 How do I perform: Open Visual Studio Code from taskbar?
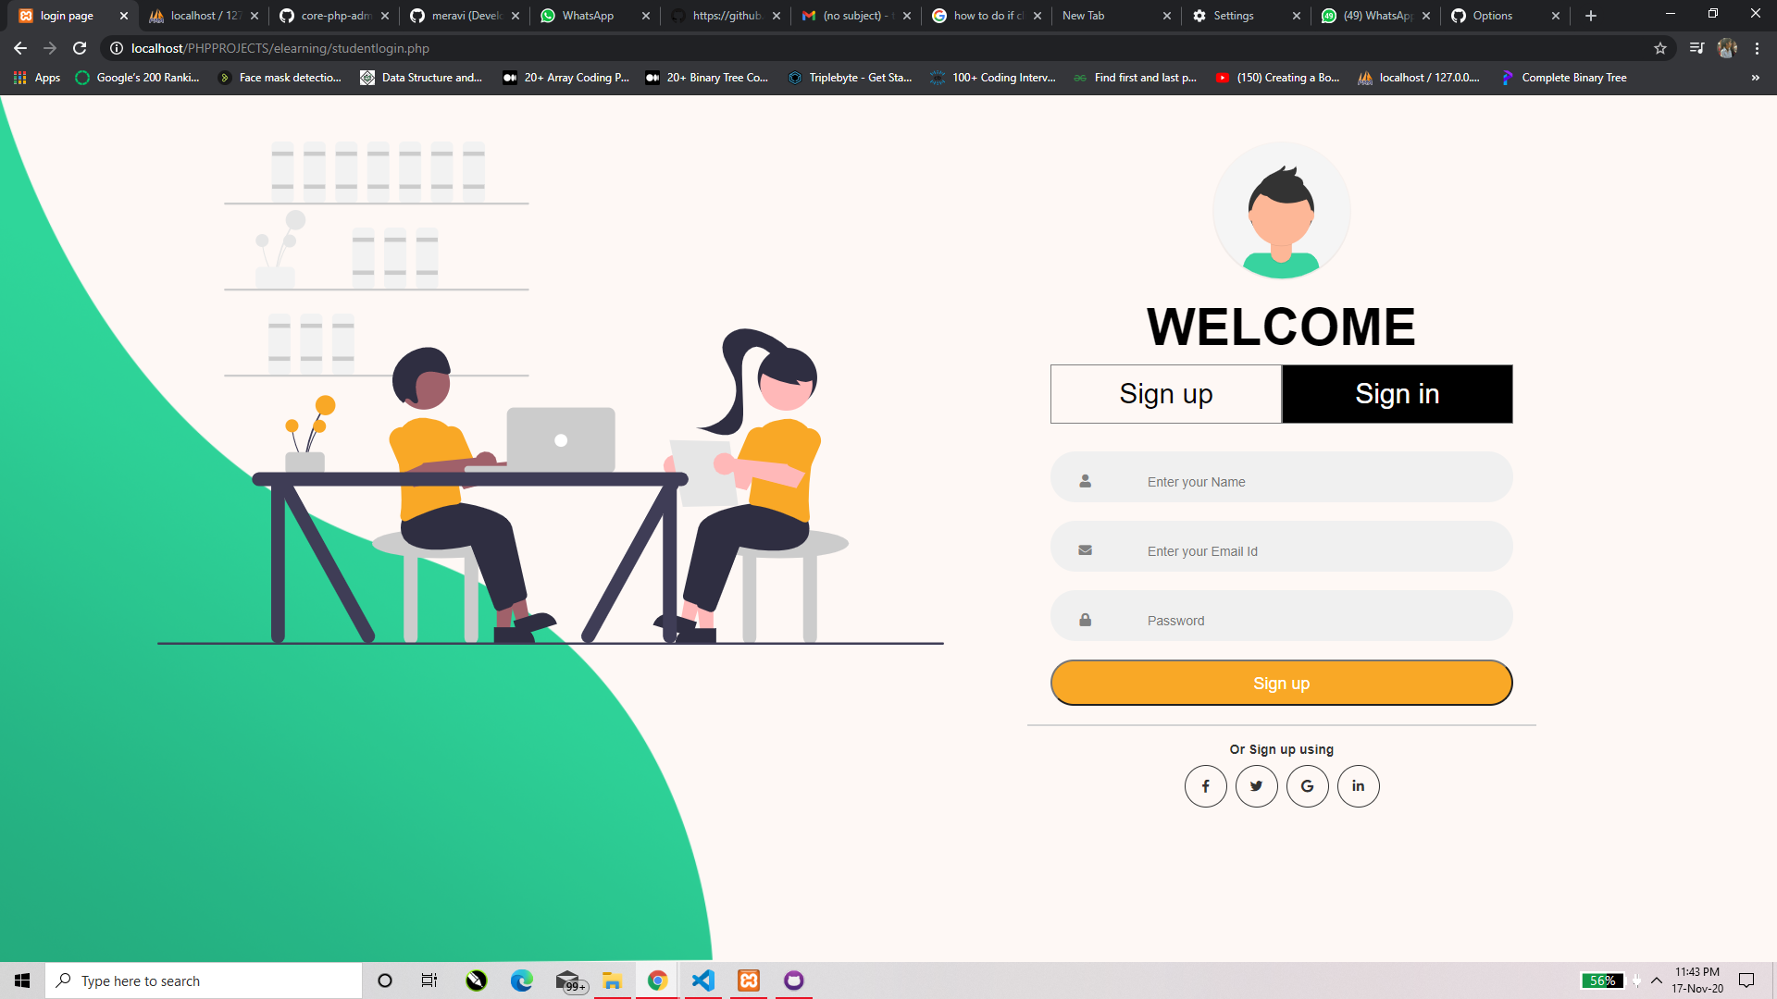coord(703,980)
